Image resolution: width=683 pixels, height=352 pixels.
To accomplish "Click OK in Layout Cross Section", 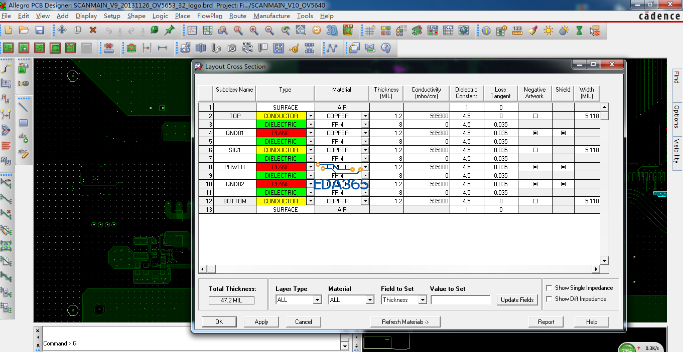I will (219, 322).
